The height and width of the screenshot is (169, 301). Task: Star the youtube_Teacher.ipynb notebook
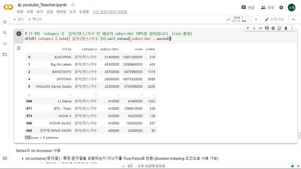[x=73, y=5]
